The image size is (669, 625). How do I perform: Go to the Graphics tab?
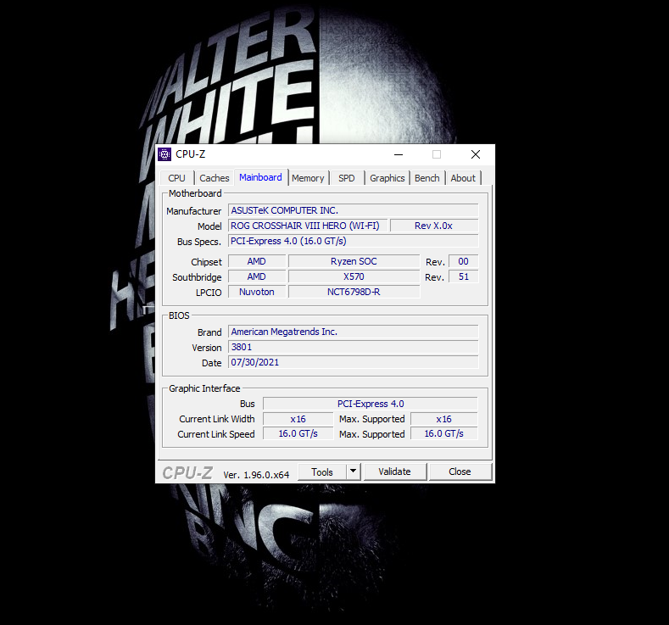point(387,178)
